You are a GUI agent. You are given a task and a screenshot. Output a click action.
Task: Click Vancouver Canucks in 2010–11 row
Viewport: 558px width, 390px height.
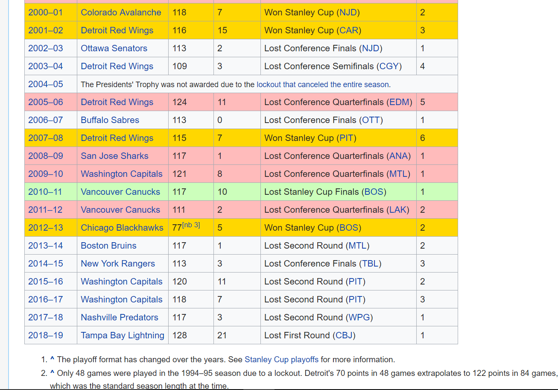pyautogui.click(x=120, y=192)
